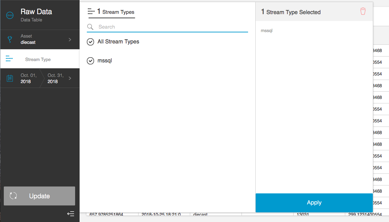Click the All Stream Types label

(118, 42)
